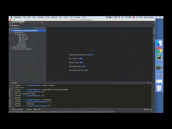Image resolution: width=172 pixels, height=129 pixels.
Task: Collapse the outer geekshop folder
Action: click(14, 33)
